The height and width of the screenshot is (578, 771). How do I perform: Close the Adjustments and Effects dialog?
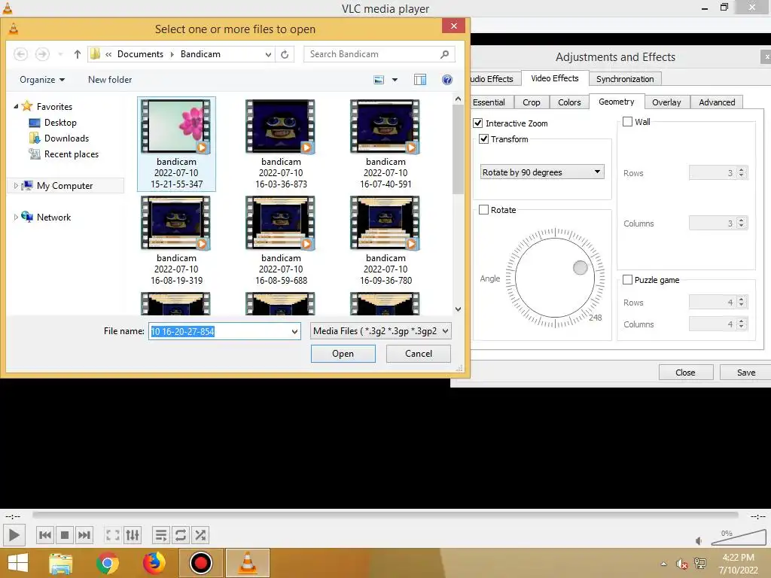point(685,373)
